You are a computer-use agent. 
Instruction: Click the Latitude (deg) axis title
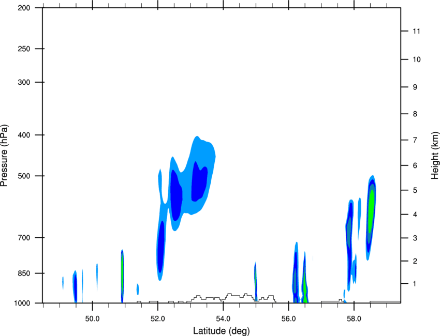point(222,331)
